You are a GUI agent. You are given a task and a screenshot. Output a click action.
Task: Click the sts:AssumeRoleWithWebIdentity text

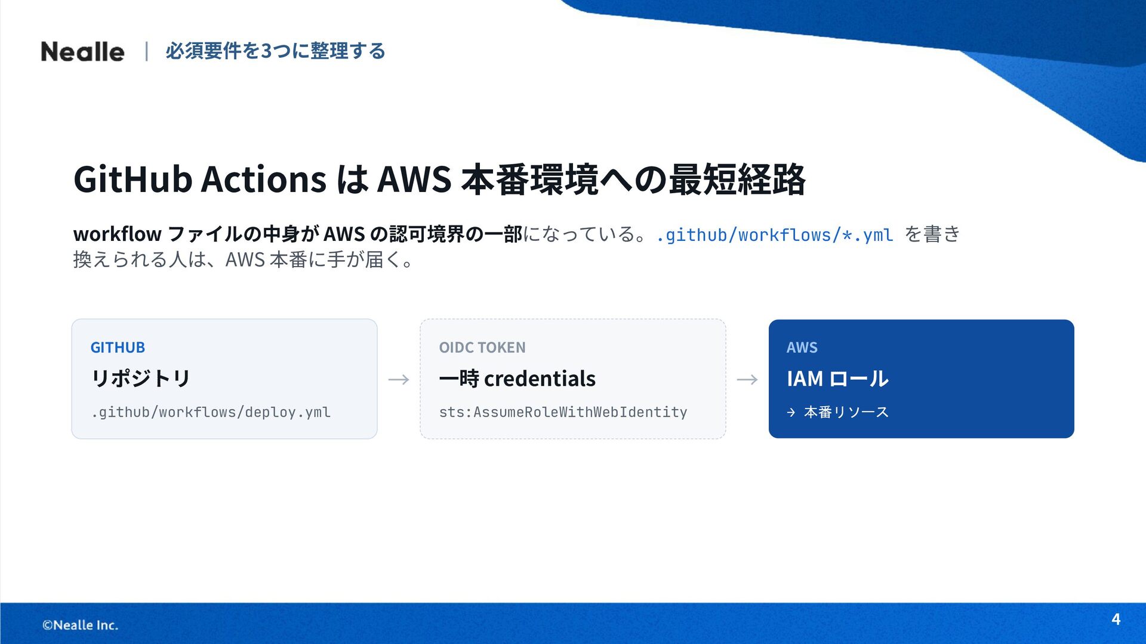563,412
